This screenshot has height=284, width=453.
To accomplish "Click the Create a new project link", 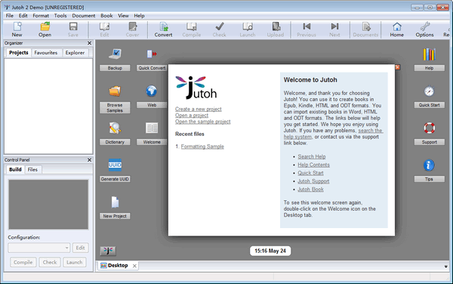I will pyautogui.click(x=198, y=109).
